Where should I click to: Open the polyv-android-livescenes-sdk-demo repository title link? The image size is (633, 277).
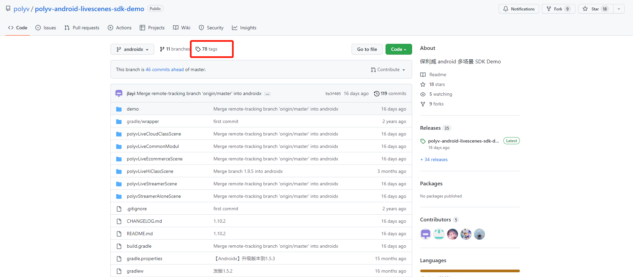pyautogui.click(x=90, y=9)
